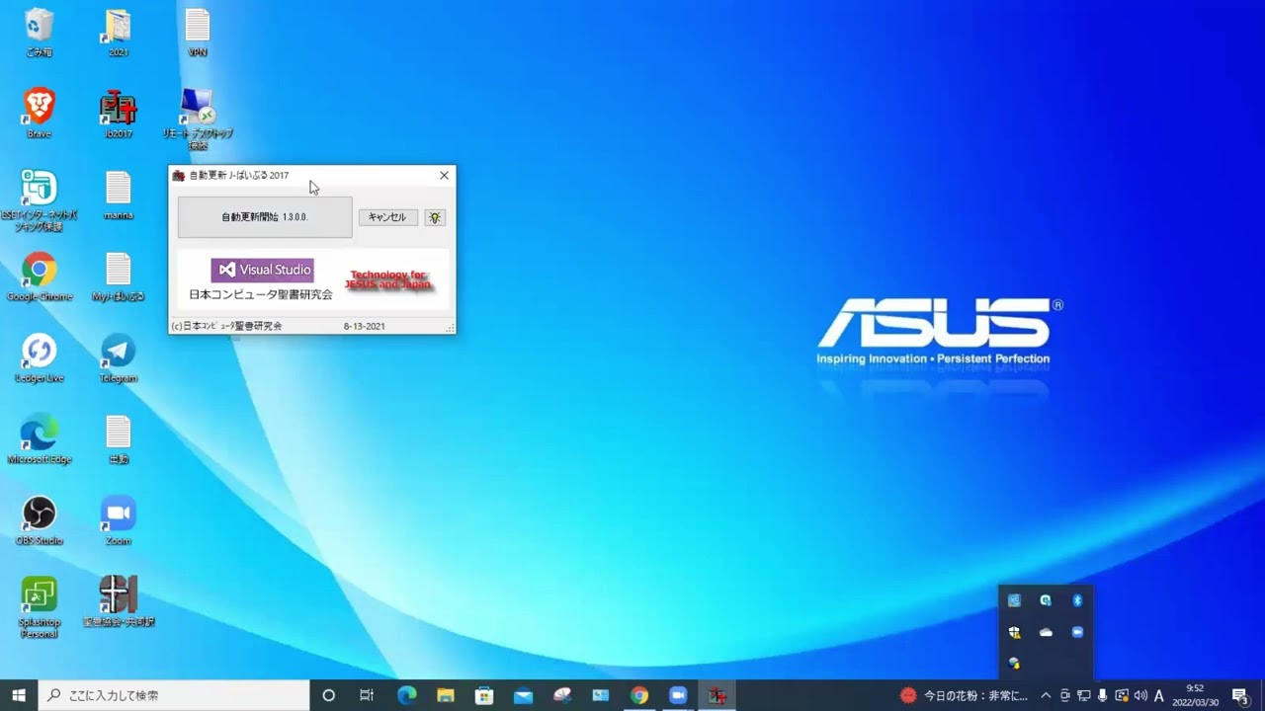1265x711 pixels.
Task: Open the ごみ箱 recycle bin icon
Action: [x=40, y=33]
